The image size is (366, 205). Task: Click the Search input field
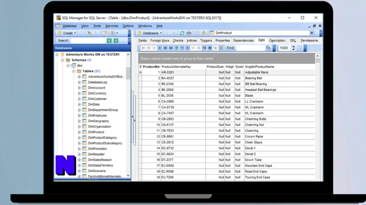tap(89, 41)
